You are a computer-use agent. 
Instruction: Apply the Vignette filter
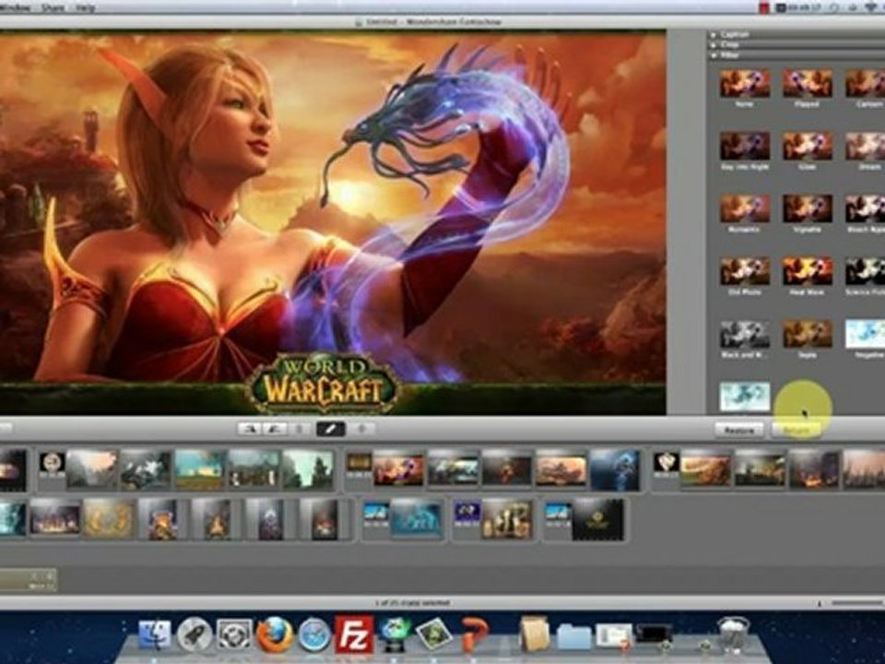808,209
